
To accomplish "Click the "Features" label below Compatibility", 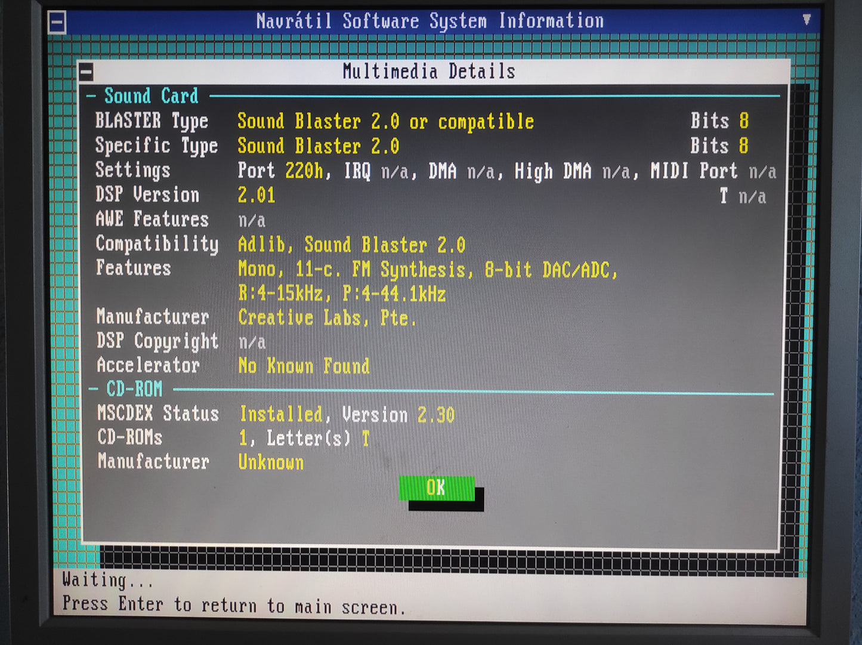I will pyautogui.click(x=134, y=268).
